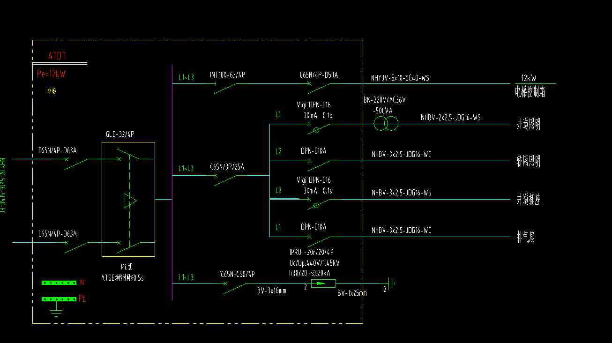Click the -500VA rating text
Screen dimensions: 612x343
[x=382, y=111]
